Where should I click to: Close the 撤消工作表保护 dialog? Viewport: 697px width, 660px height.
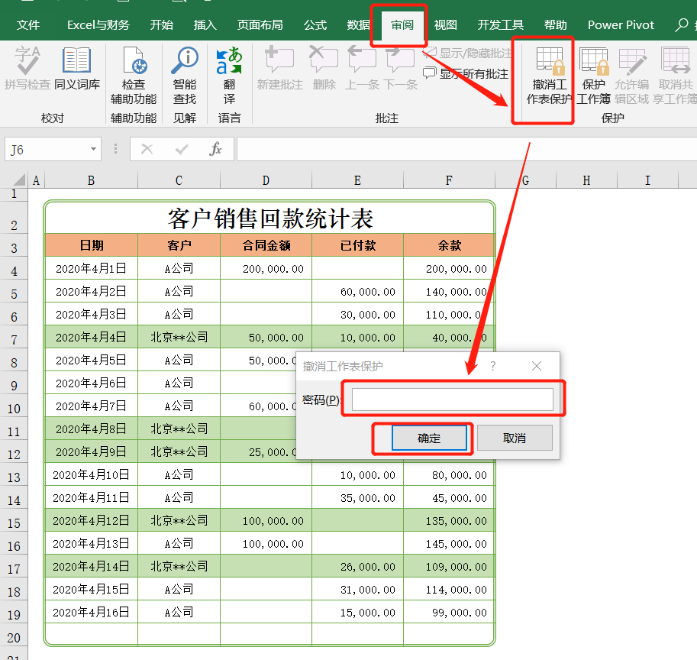pyautogui.click(x=537, y=366)
